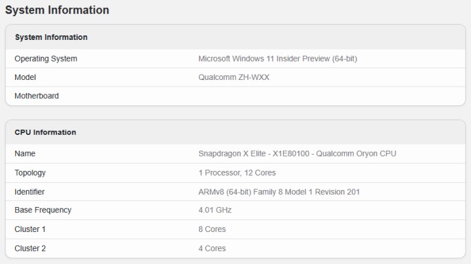Select the CPU Name row label
471x264 pixels.
tap(25, 154)
